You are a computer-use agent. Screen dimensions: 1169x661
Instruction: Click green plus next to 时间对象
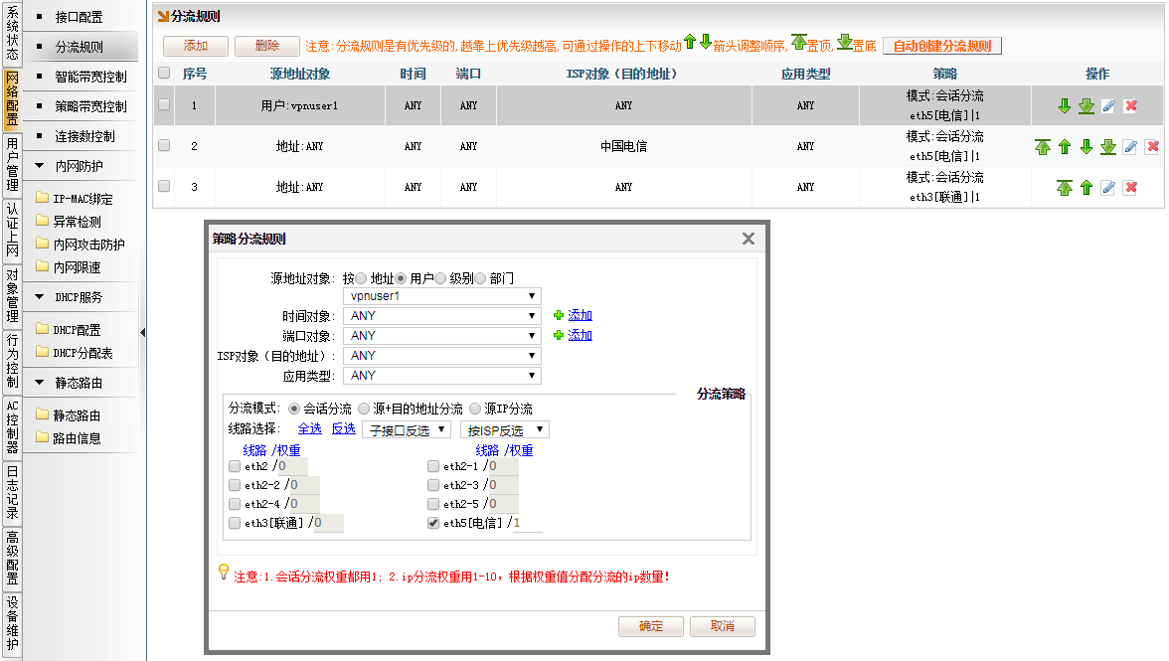coord(559,316)
